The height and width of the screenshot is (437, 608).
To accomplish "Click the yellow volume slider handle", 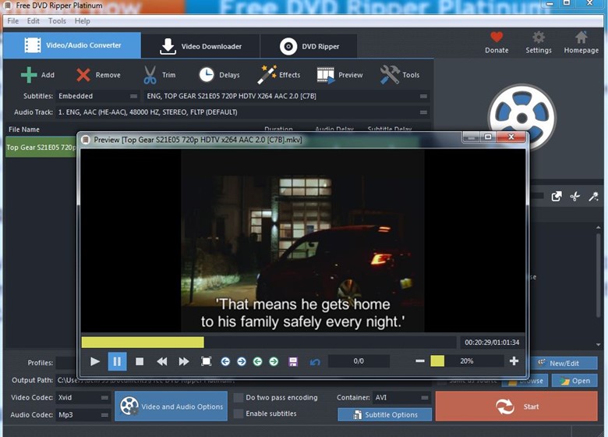I will tap(437, 361).
